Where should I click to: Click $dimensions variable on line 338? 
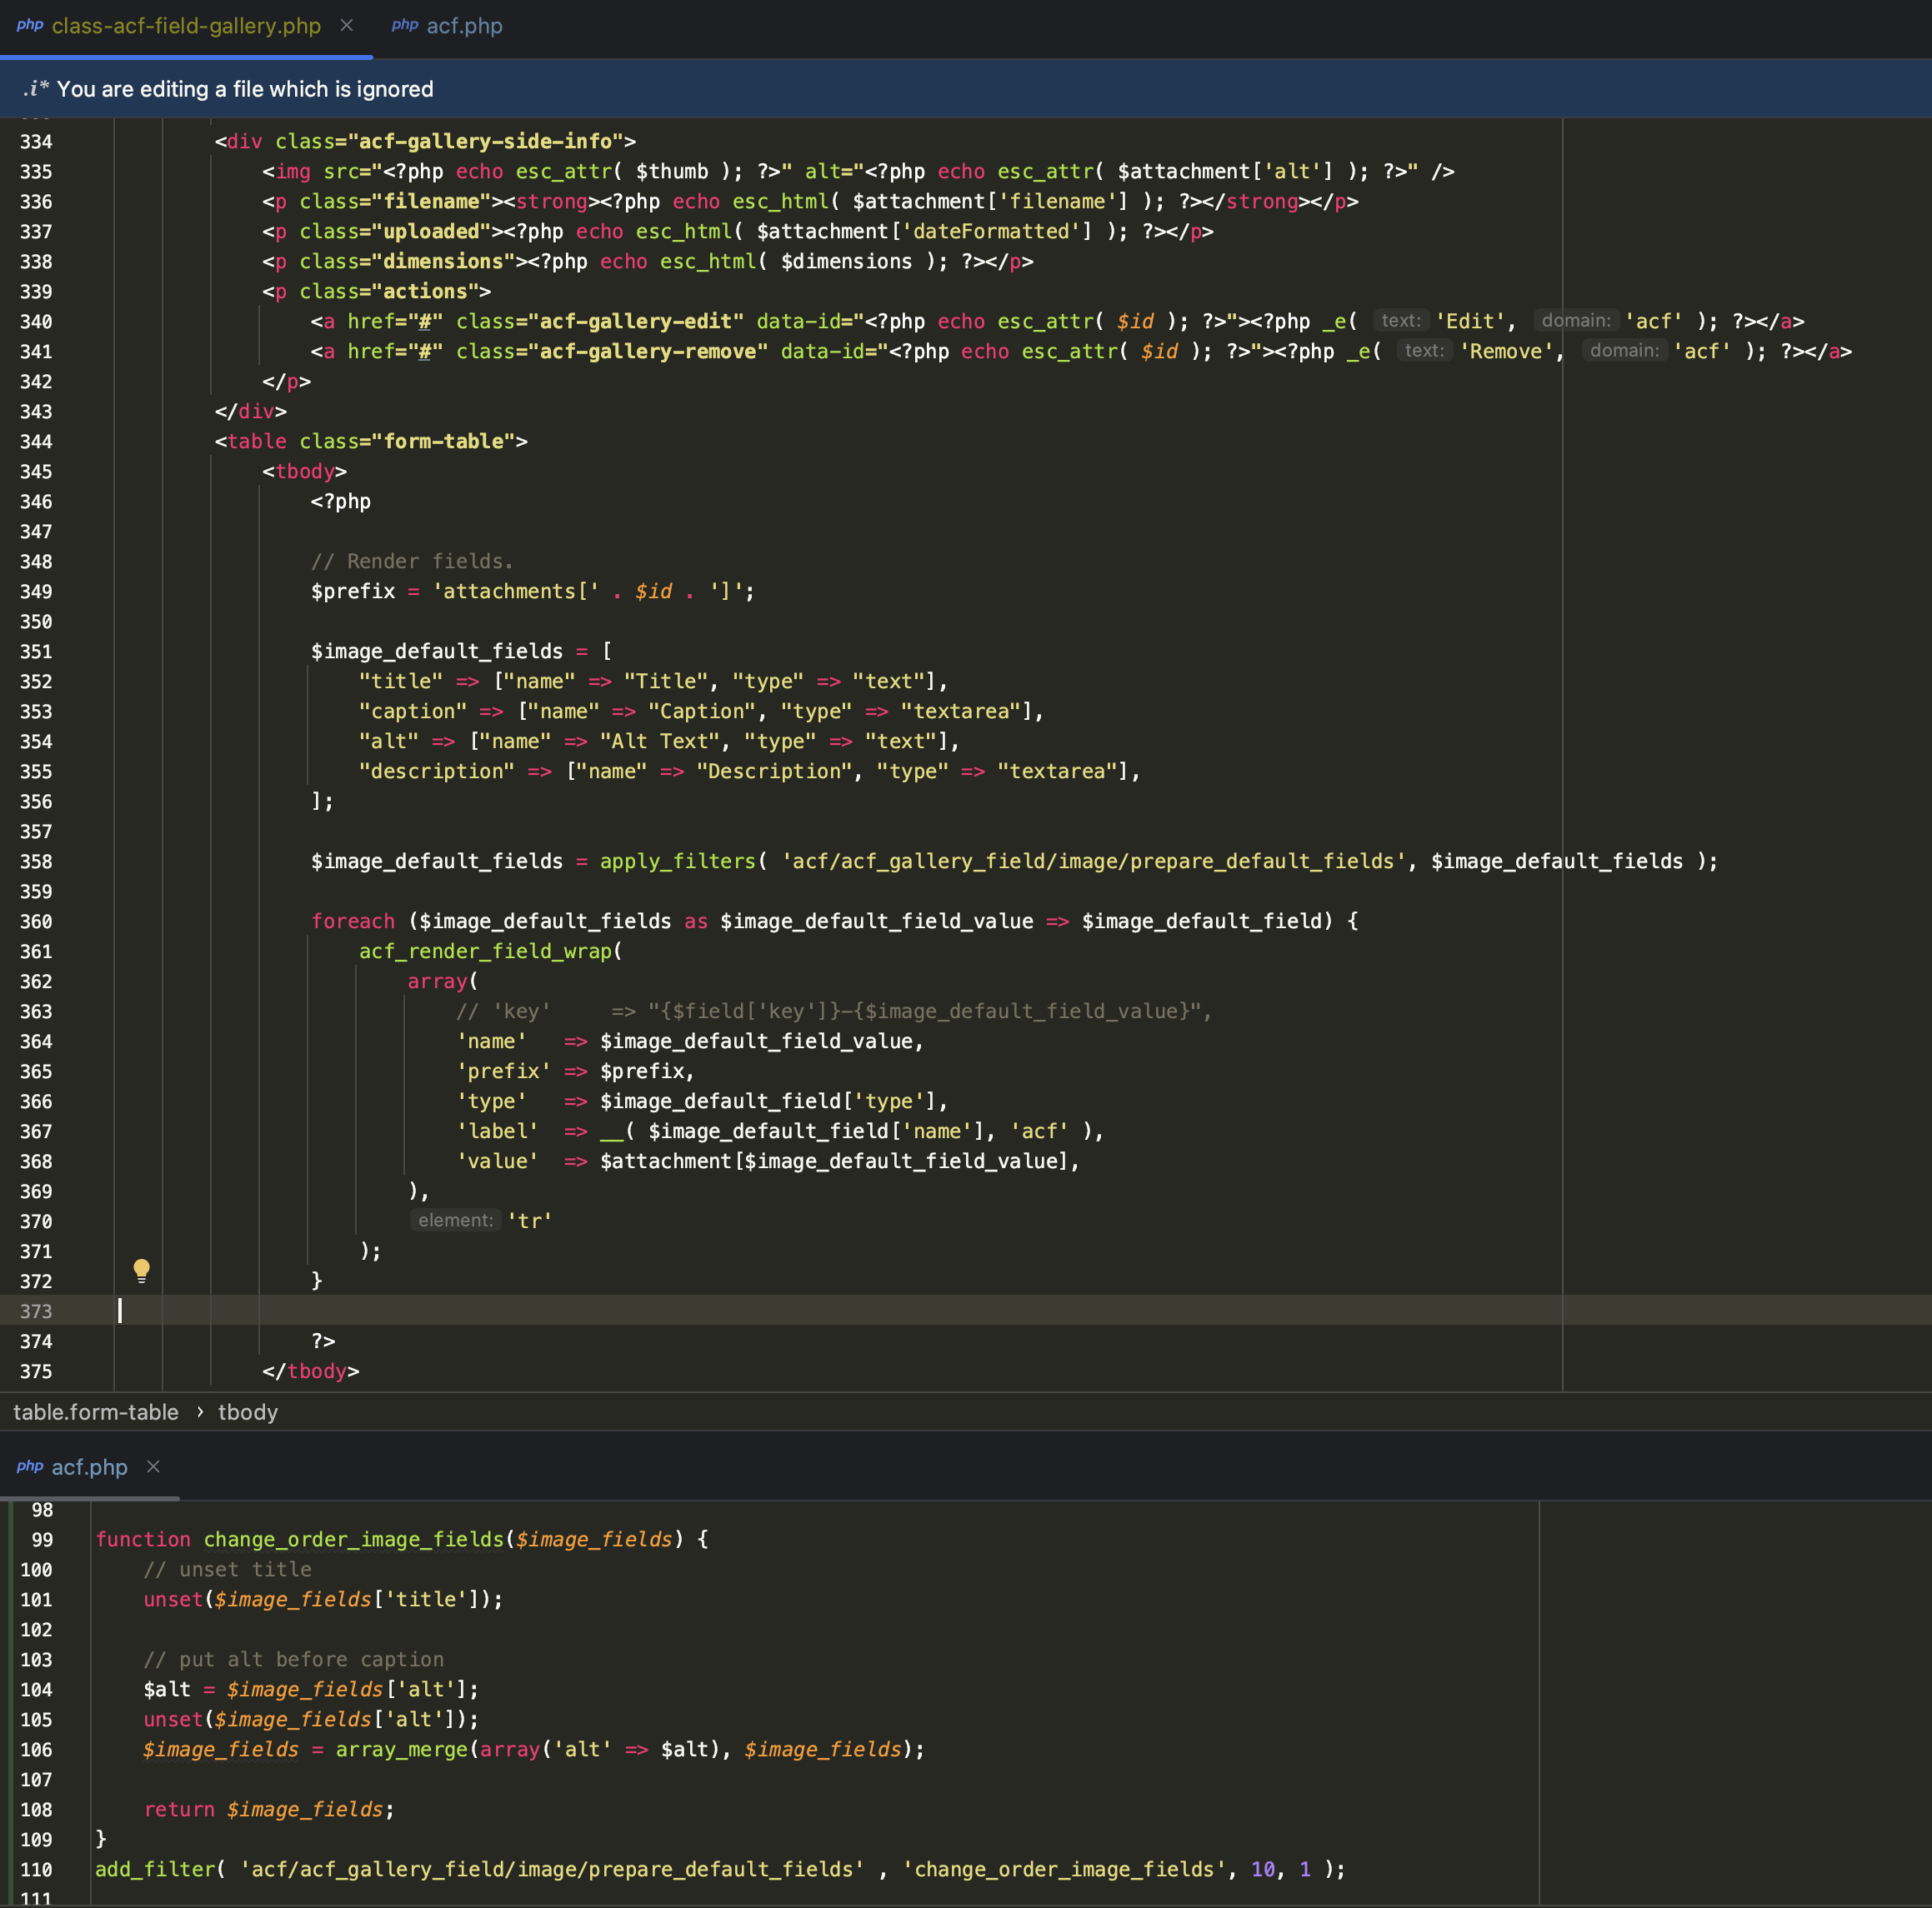[846, 262]
